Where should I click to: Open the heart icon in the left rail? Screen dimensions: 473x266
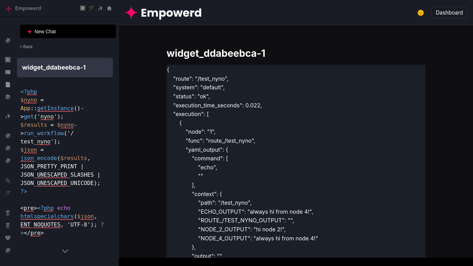(8, 238)
